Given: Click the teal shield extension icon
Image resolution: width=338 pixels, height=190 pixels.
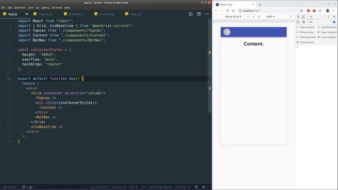Looking at the screenshot, I should pyautogui.click(x=320, y=11).
